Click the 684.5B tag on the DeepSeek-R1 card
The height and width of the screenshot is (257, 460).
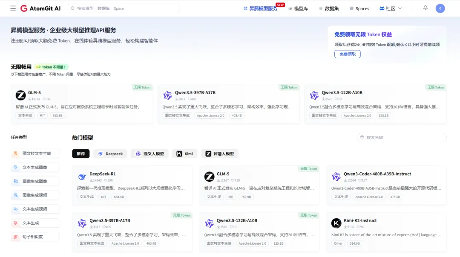pos(119,197)
